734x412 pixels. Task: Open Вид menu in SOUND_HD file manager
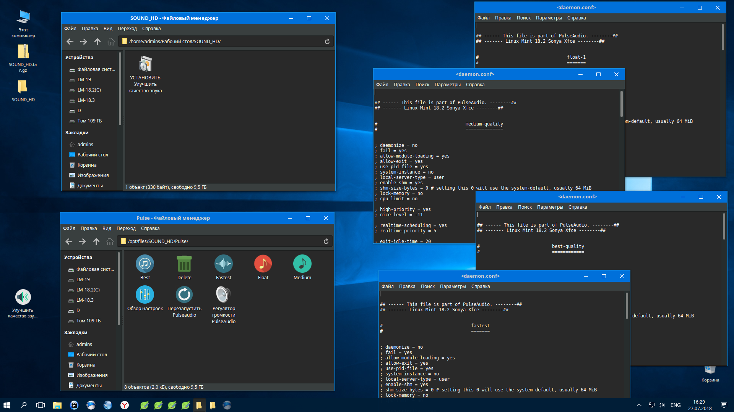(x=108, y=29)
